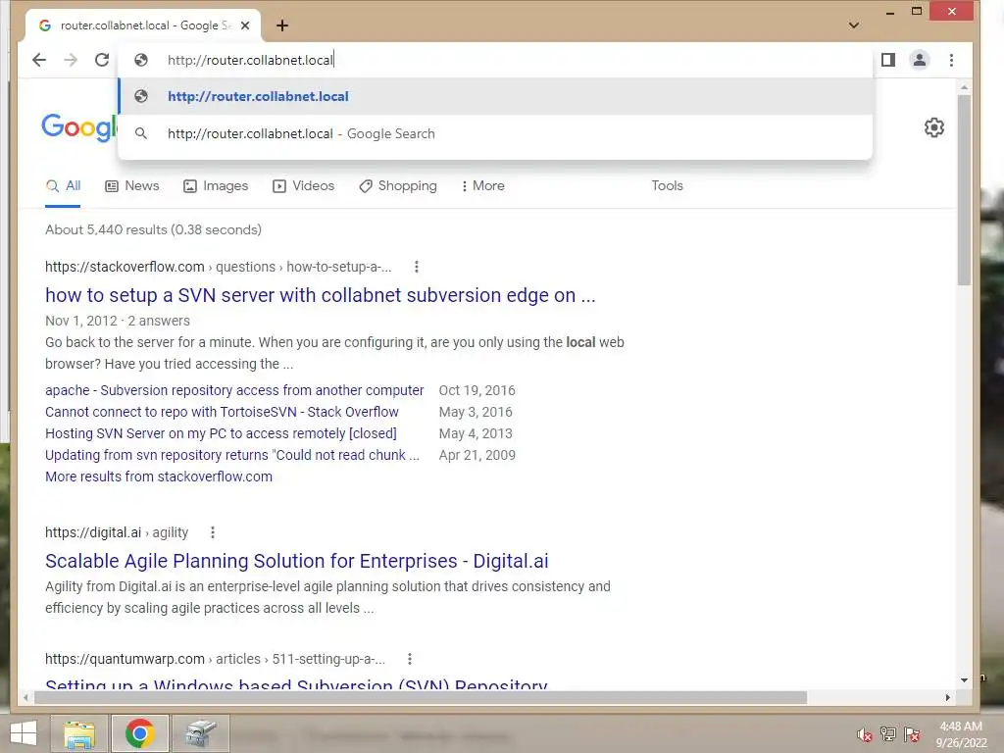
Task: Select the All results tab
Action: [63, 186]
